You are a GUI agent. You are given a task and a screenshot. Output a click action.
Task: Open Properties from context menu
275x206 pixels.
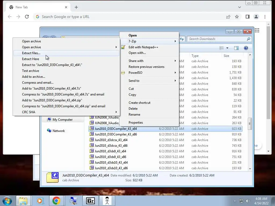(149, 123)
